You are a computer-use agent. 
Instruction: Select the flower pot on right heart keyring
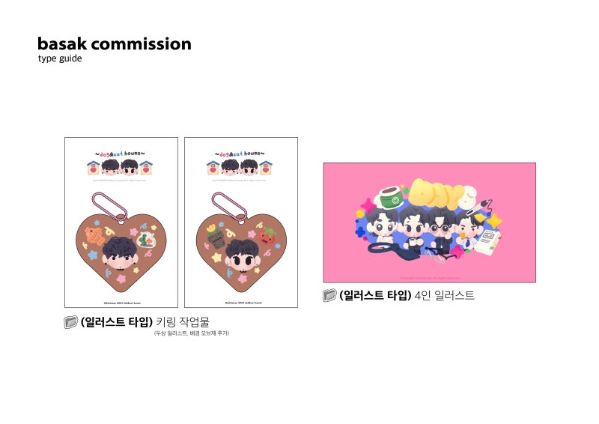click(215, 237)
